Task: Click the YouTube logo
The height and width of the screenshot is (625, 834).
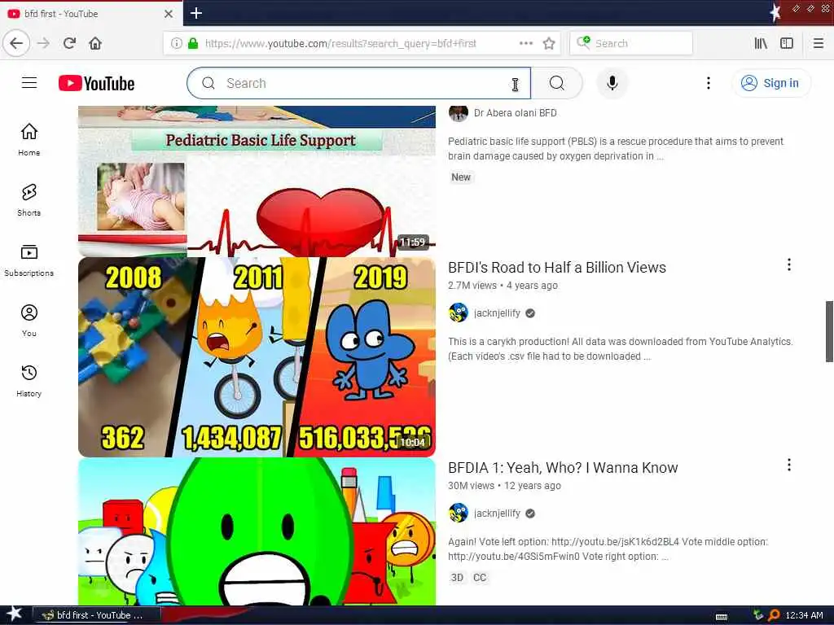Action: [96, 84]
